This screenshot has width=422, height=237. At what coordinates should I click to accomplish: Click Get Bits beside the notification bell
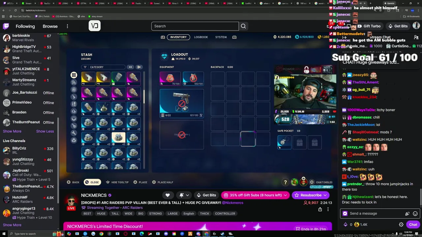[206, 195]
